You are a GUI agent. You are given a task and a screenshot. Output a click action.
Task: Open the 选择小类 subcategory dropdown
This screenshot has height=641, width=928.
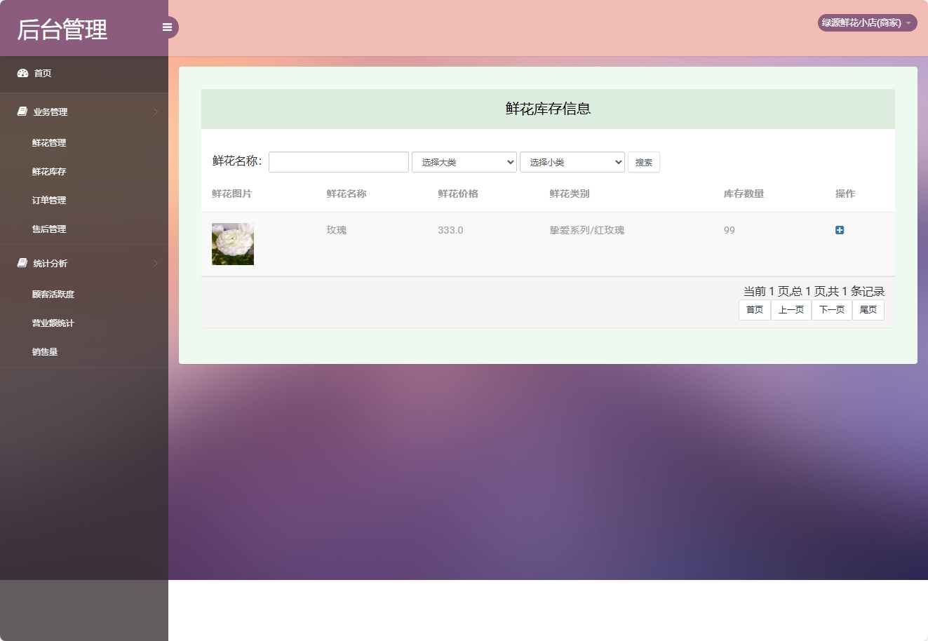tap(572, 162)
